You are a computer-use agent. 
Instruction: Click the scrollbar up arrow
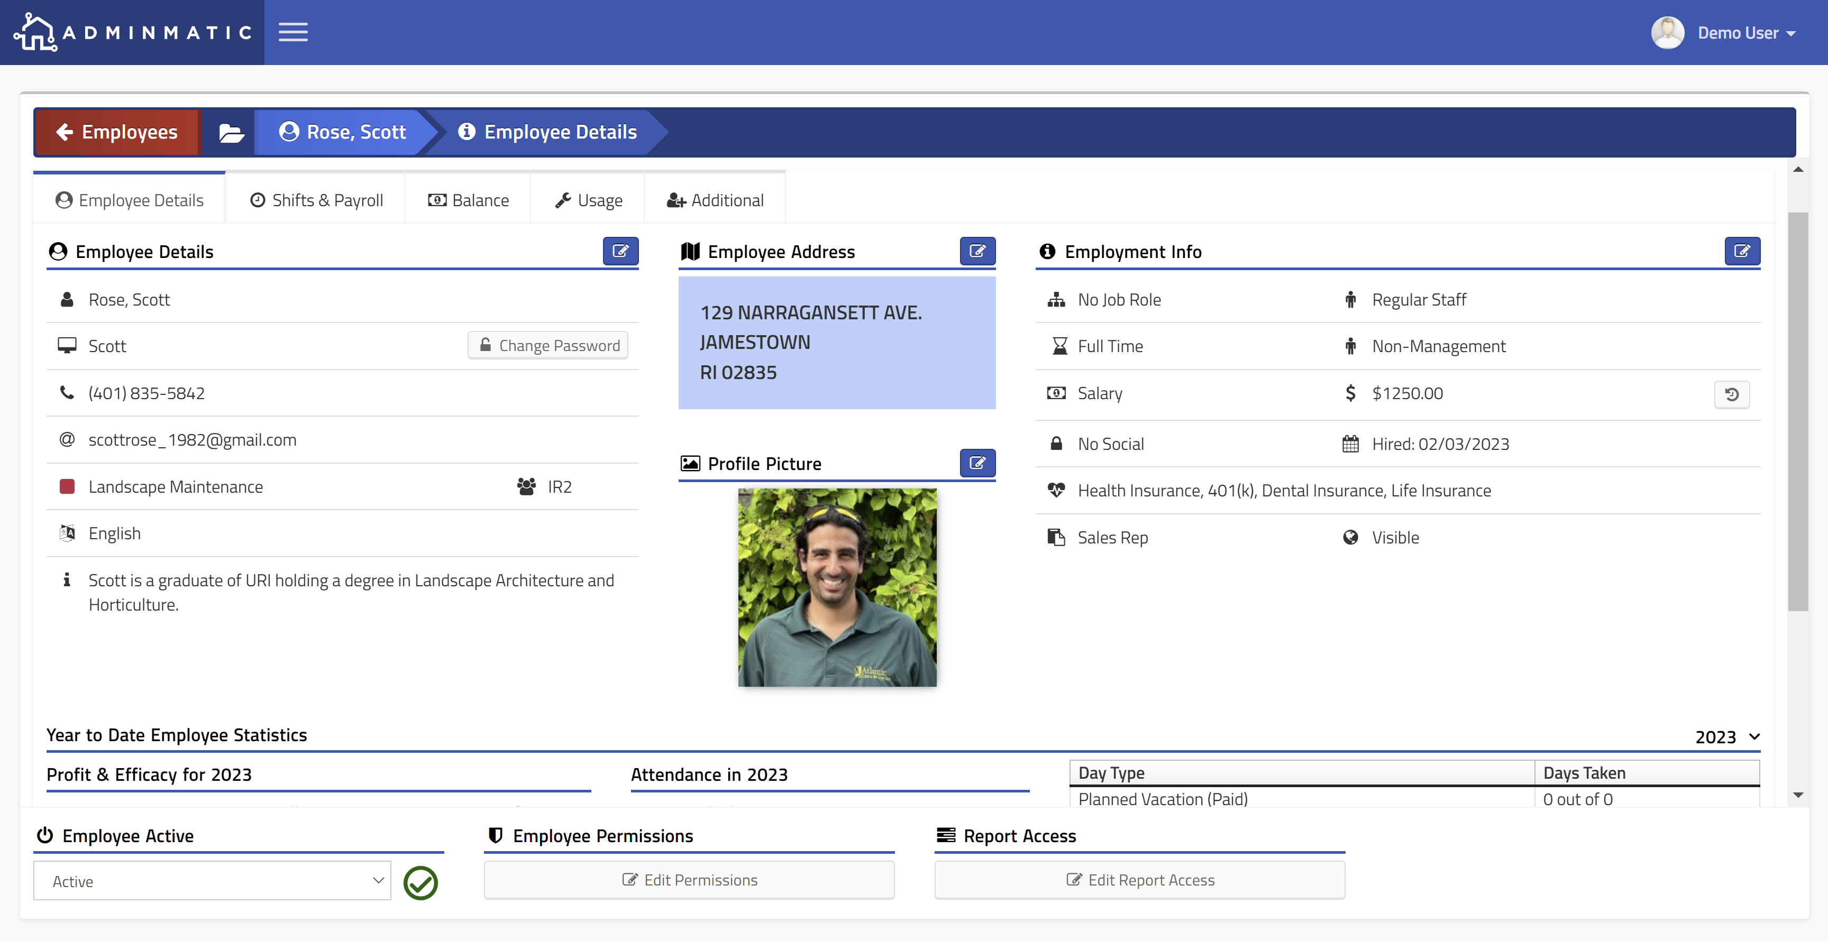click(x=1797, y=170)
